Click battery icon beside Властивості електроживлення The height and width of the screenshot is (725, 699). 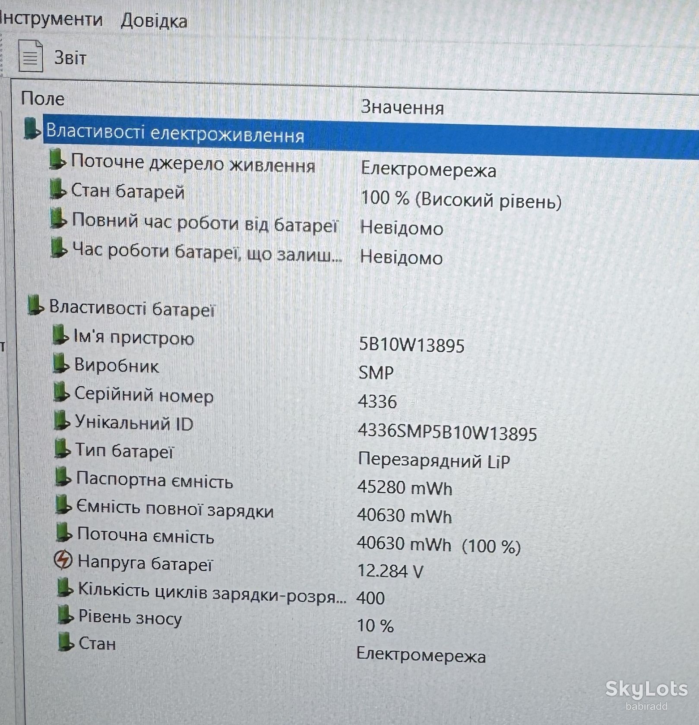click(32, 129)
